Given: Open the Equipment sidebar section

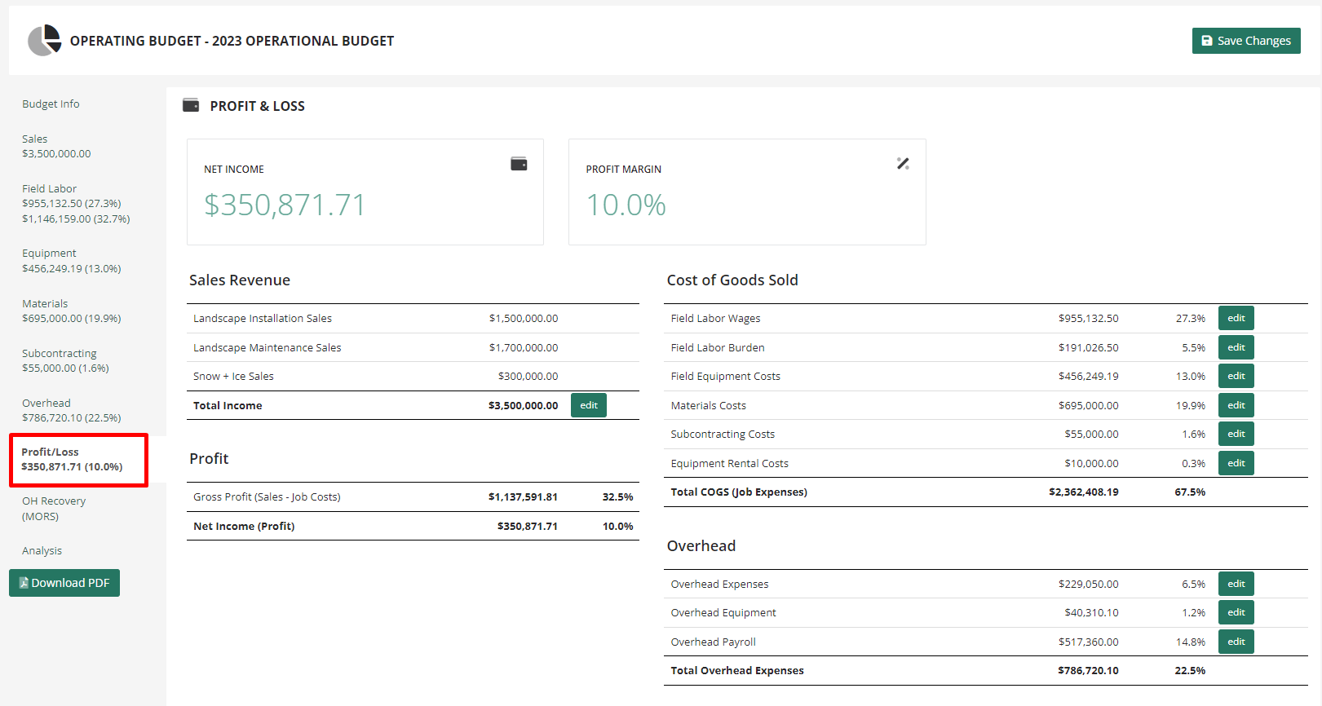Looking at the screenshot, I should [72, 261].
